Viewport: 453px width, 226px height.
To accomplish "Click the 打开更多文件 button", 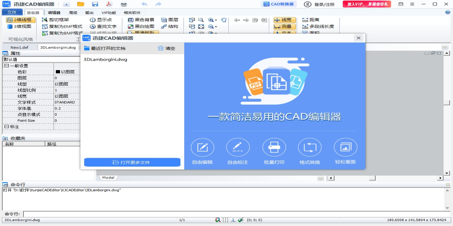I will 132,162.
